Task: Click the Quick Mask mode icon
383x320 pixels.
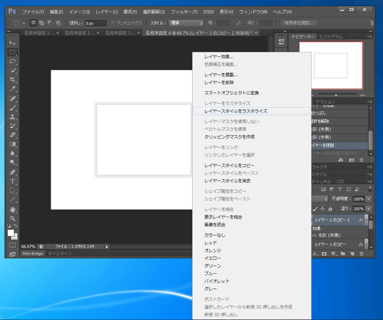Action: click(12, 245)
